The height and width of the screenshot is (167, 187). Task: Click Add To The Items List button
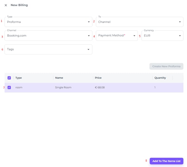pos(166,161)
